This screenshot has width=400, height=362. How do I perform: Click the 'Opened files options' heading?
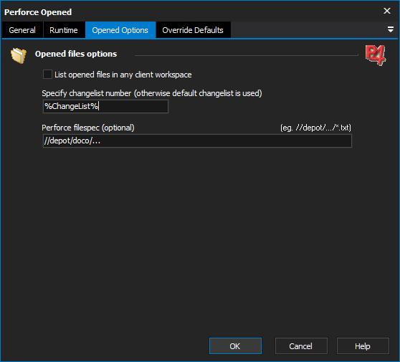click(x=76, y=54)
